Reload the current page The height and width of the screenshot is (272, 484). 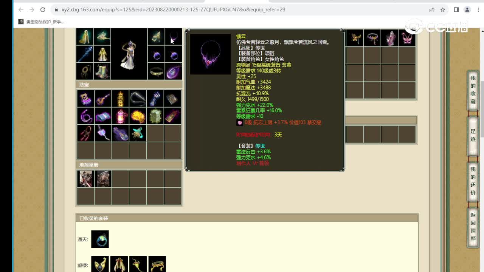(x=43, y=10)
